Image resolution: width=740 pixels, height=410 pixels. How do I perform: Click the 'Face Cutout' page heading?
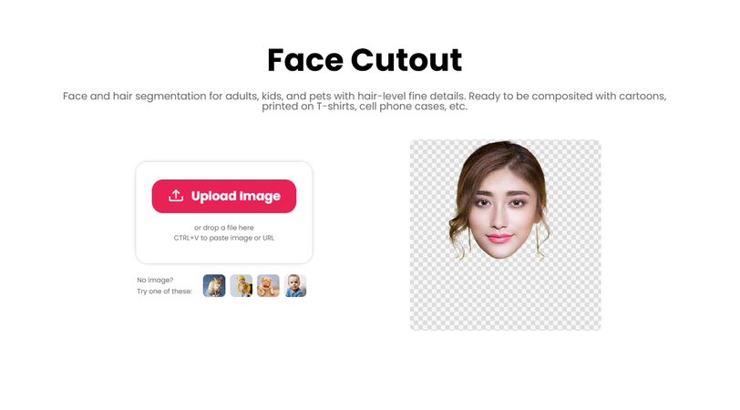(x=365, y=60)
